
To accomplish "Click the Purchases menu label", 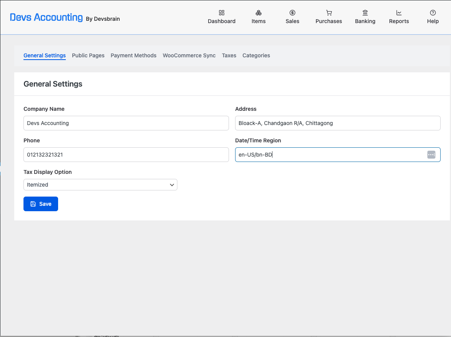I will pyautogui.click(x=329, y=21).
